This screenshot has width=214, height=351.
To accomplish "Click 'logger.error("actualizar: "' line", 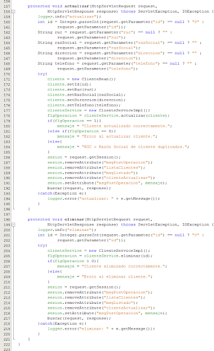I will coord(104,199).
